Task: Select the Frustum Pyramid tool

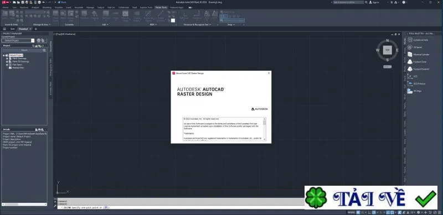Action: pos(418,69)
